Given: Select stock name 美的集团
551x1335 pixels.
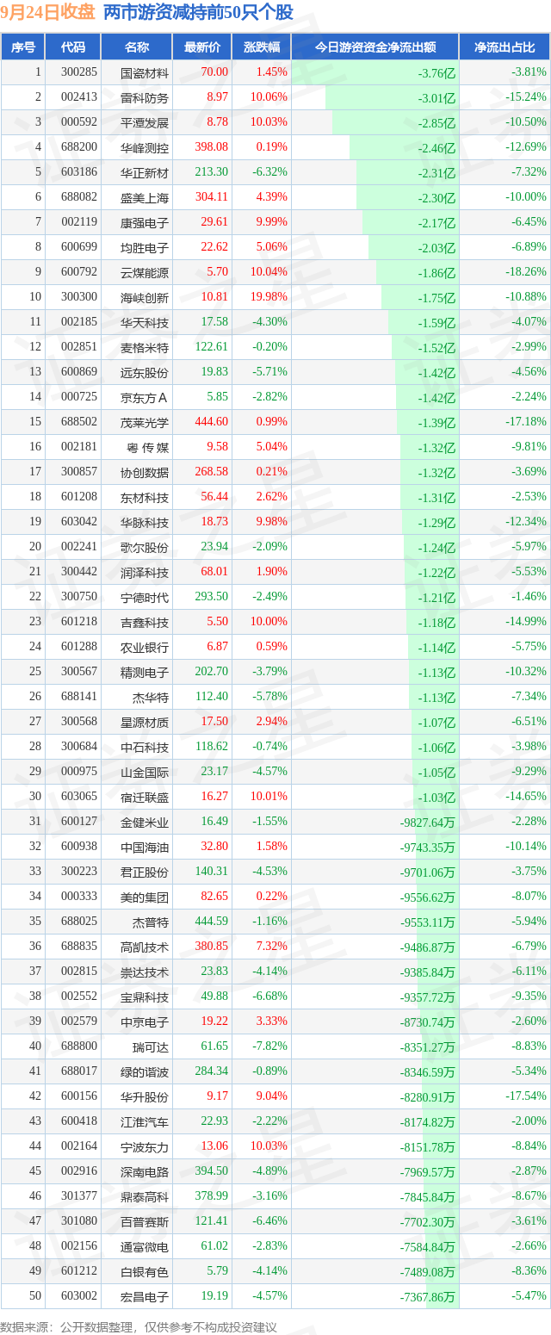Looking at the screenshot, I should coord(145,897).
